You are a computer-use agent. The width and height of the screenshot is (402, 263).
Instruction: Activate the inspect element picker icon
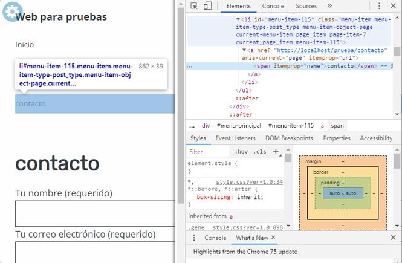[194, 6]
